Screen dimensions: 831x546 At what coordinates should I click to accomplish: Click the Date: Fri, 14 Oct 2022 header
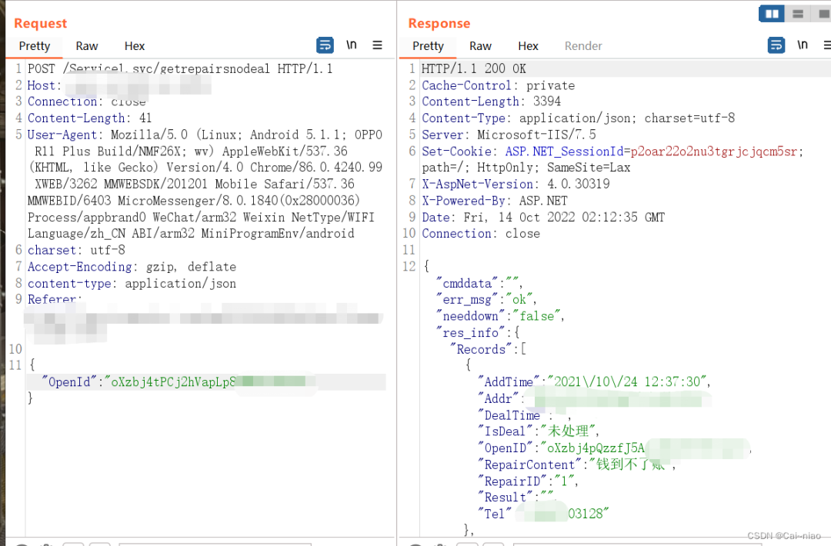[x=543, y=217]
